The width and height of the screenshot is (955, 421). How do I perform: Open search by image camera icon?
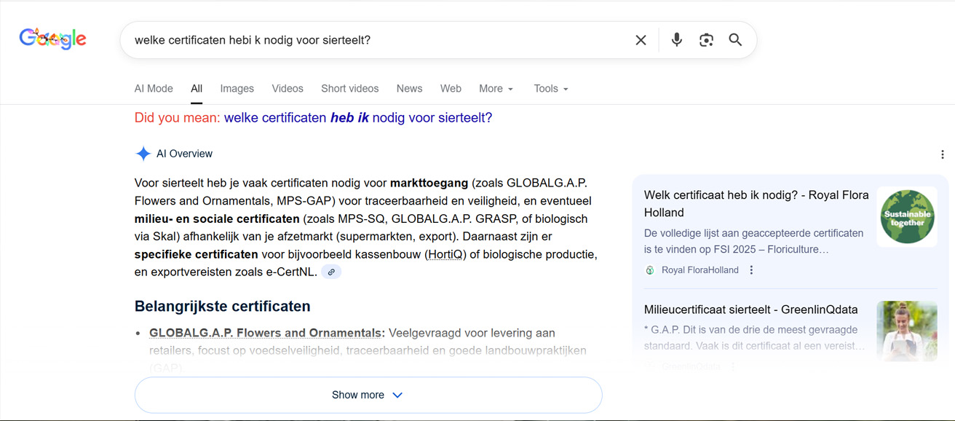[706, 40]
